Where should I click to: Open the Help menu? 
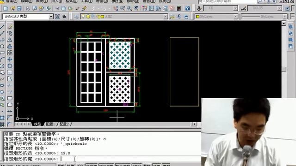click(165, 1)
